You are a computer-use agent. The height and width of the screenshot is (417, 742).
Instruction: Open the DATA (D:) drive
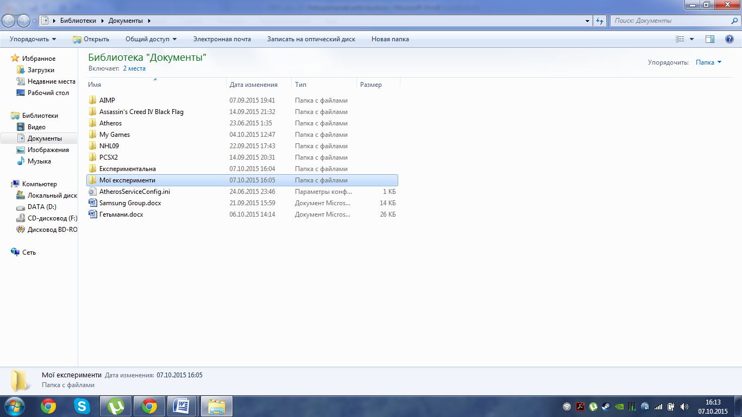pos(42,207)
